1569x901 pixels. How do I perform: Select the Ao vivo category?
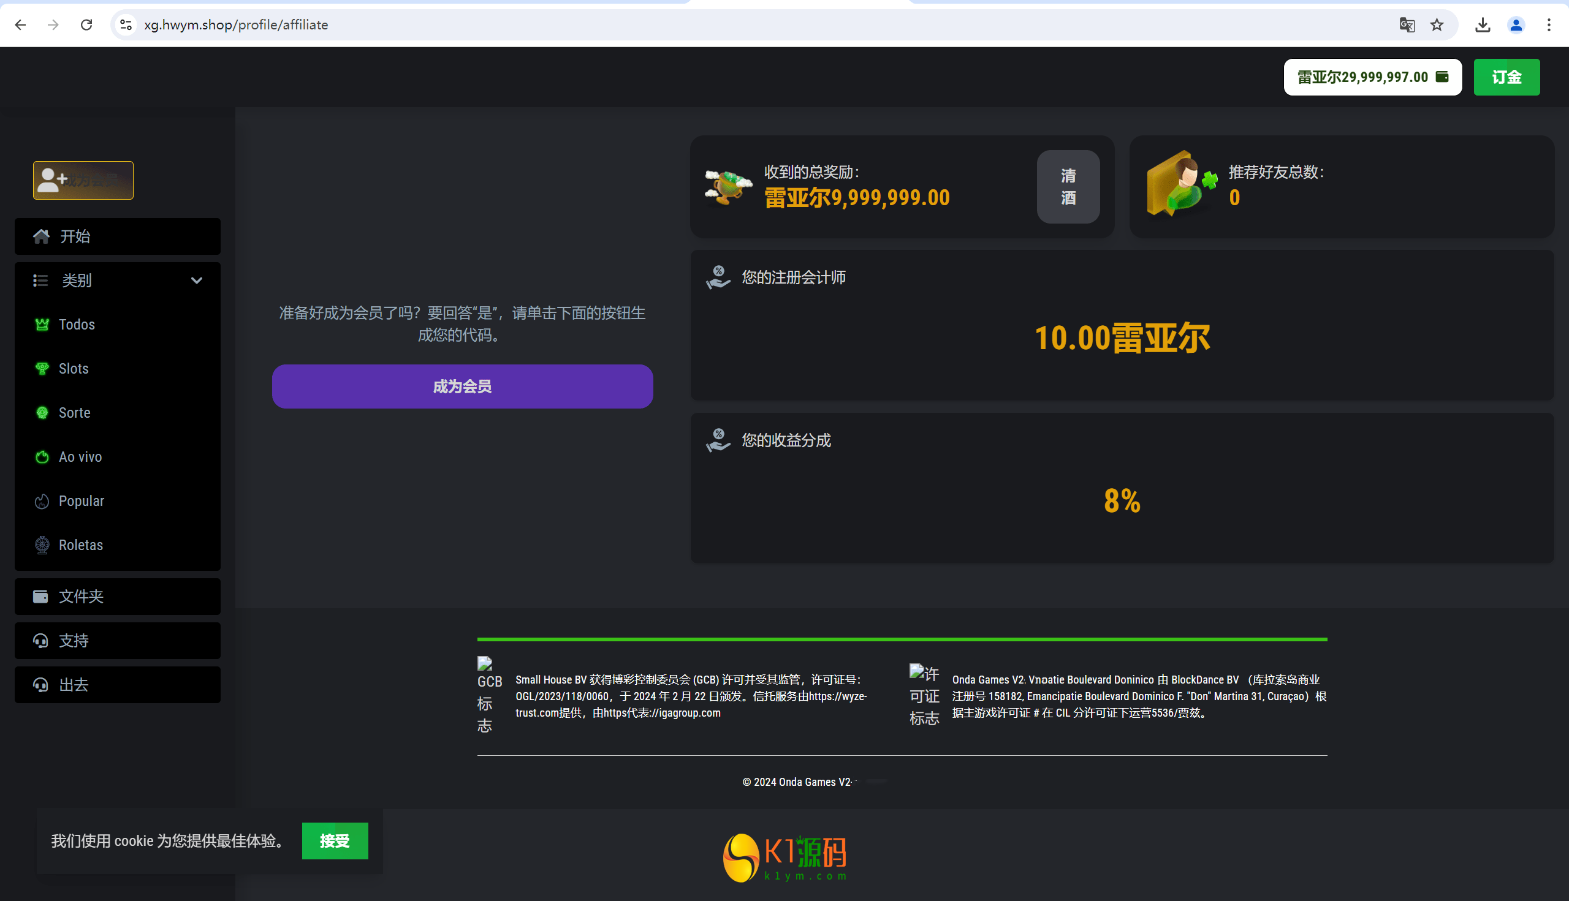coord(80,457)
